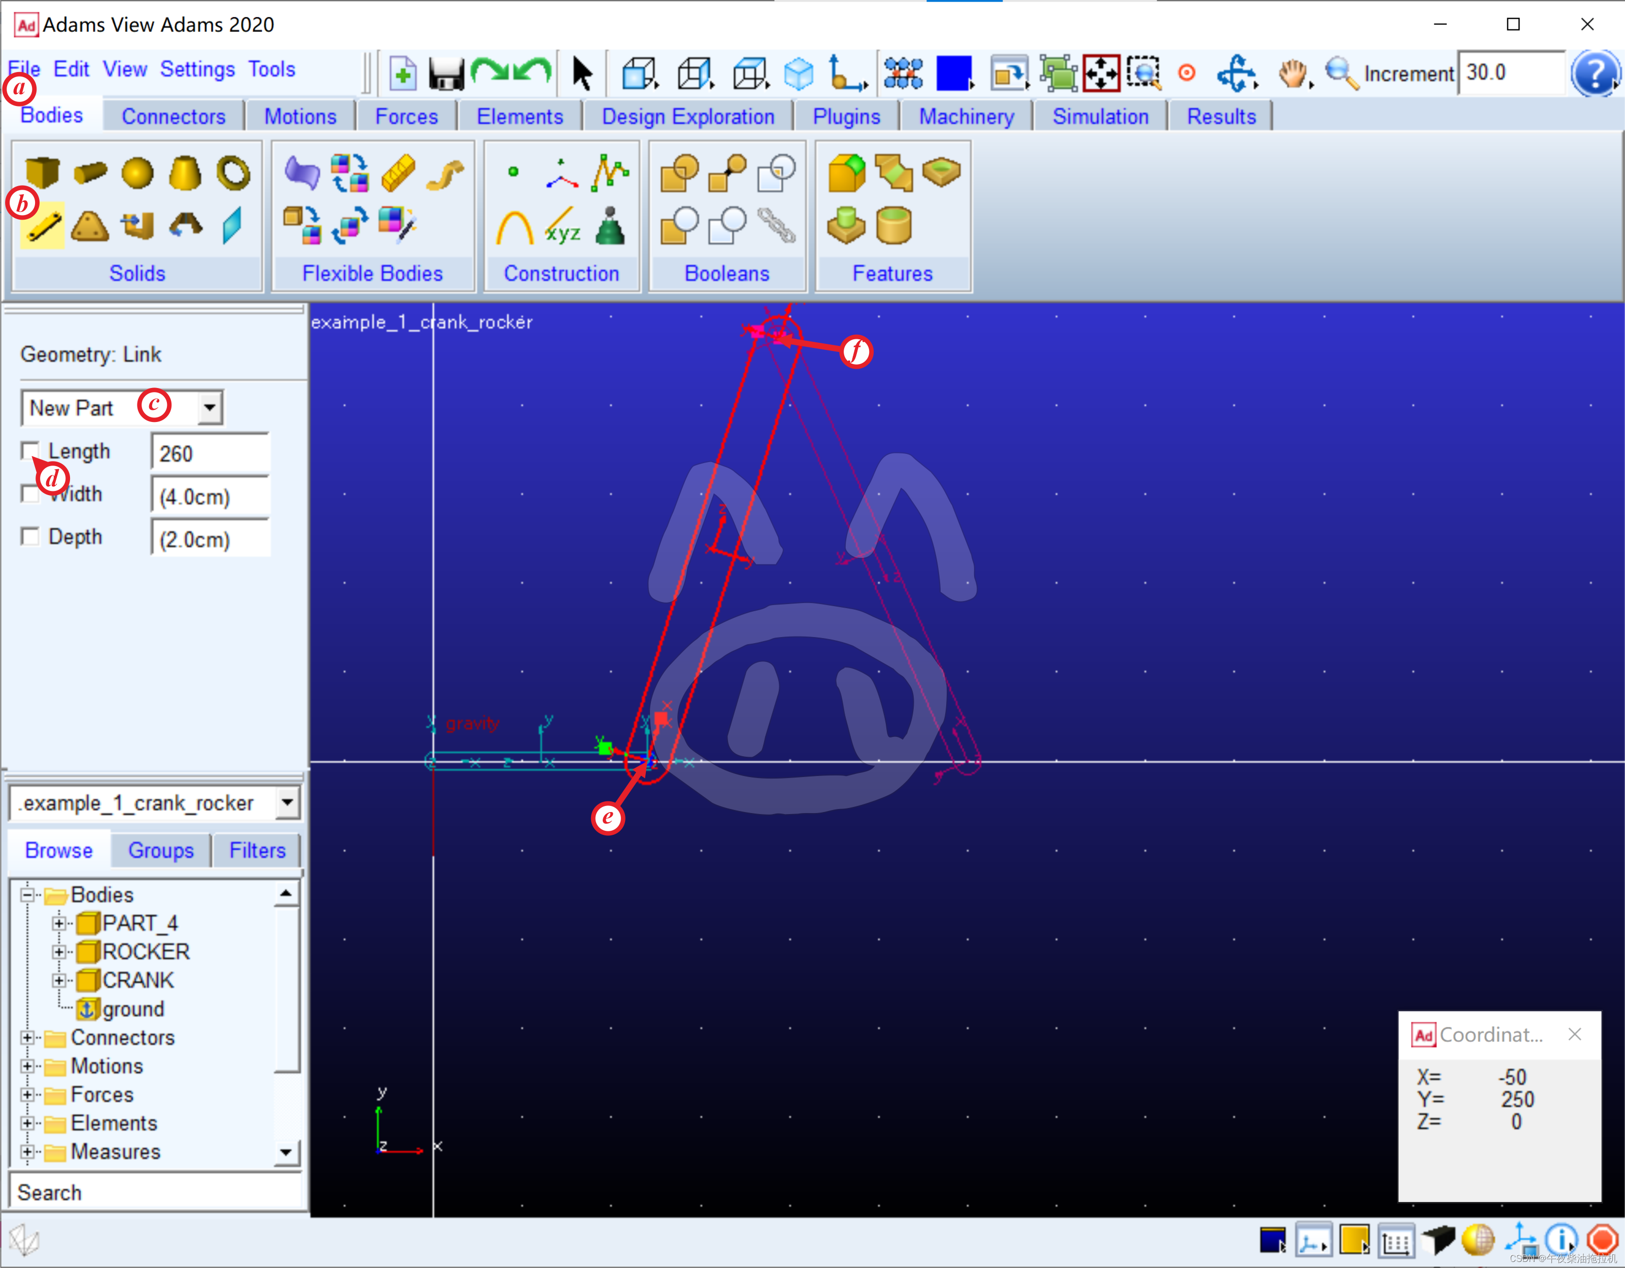
Task: Choose the Torus solid tool
Action: coord(233,172)
